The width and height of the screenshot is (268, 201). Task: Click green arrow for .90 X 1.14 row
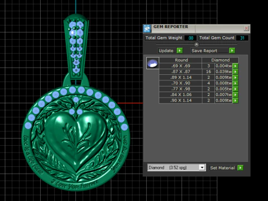[235, 100]
